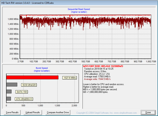Click 'Random access: 0.0ms' value
The width and height of the screenshot is (158, 116).
pyautogui.click(x=95, y=71)
